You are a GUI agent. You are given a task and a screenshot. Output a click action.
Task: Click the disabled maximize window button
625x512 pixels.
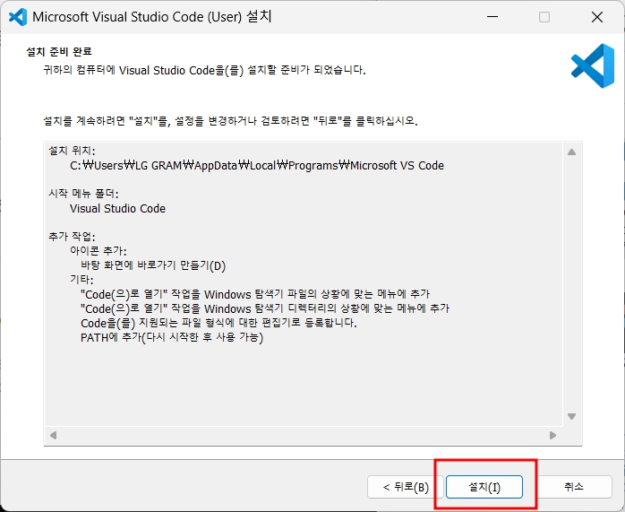coord(544,17)
